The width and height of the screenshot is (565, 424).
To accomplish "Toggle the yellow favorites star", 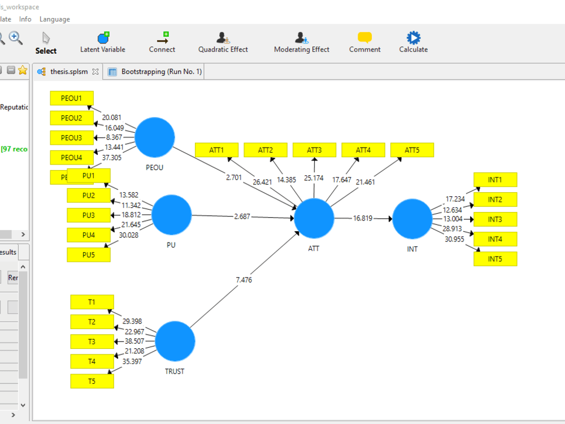I will (22, 70).
